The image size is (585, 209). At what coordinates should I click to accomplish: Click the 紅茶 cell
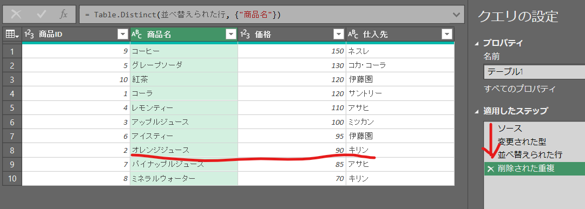(184, 80)
